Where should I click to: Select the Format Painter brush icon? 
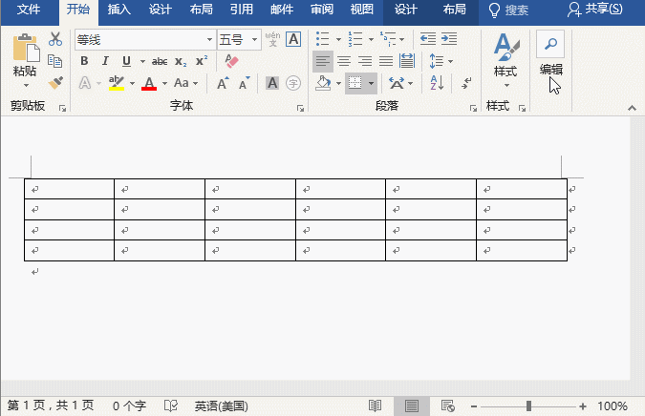click(x=55, y=83)
